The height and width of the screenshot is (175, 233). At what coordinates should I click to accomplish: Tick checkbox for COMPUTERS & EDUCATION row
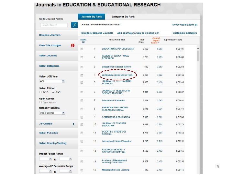82,117
